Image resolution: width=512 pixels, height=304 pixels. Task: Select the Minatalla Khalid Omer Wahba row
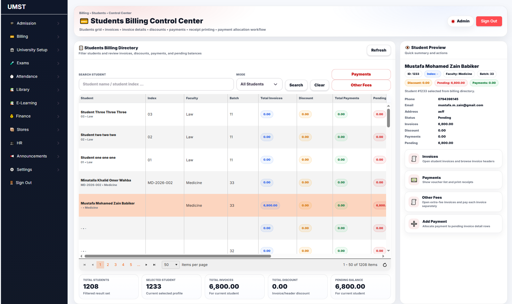coord(232,183)
